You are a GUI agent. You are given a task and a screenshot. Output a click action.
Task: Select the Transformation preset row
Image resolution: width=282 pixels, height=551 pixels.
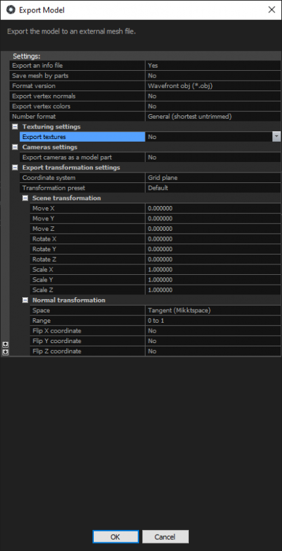(x=150, y=188)
